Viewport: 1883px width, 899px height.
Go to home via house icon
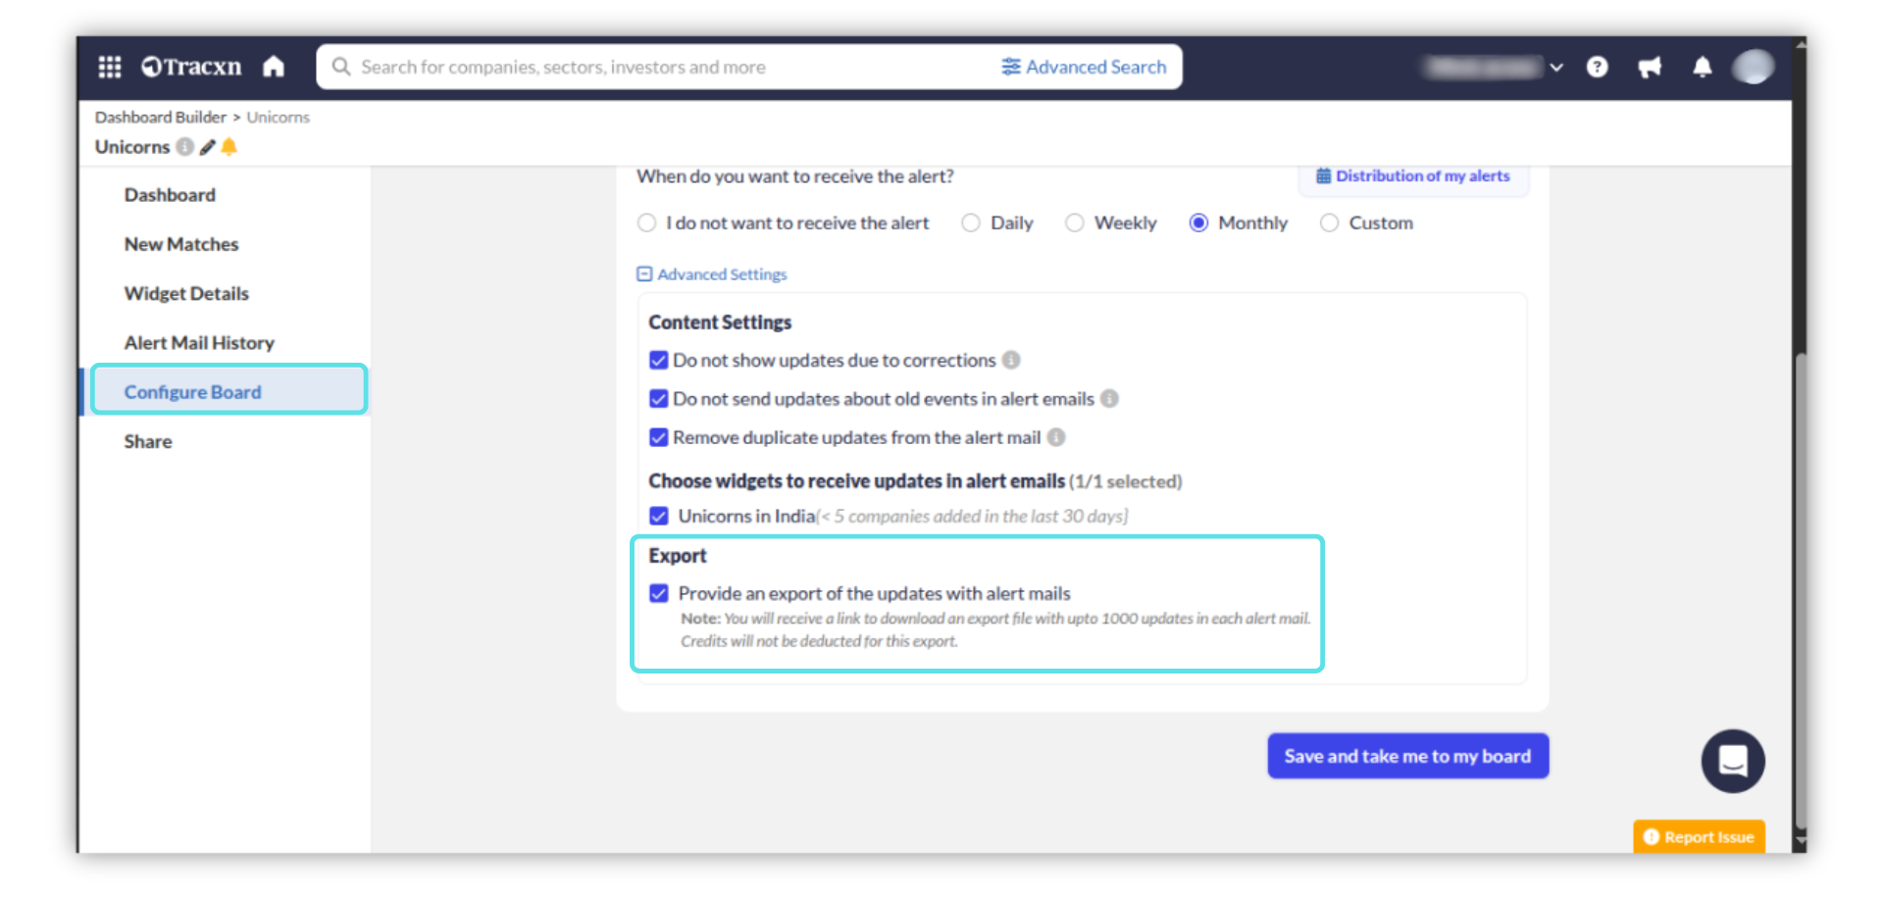pyautogui.click(x=274, y=67)
